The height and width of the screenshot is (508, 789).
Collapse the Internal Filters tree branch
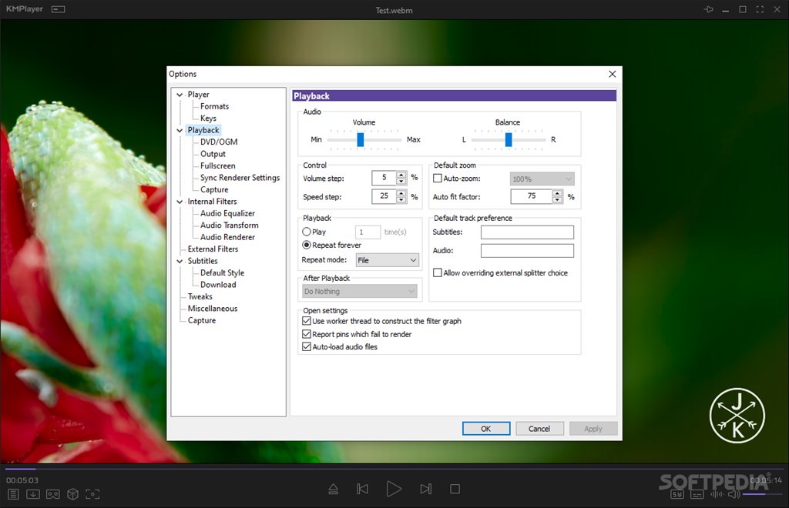[179, 201]
